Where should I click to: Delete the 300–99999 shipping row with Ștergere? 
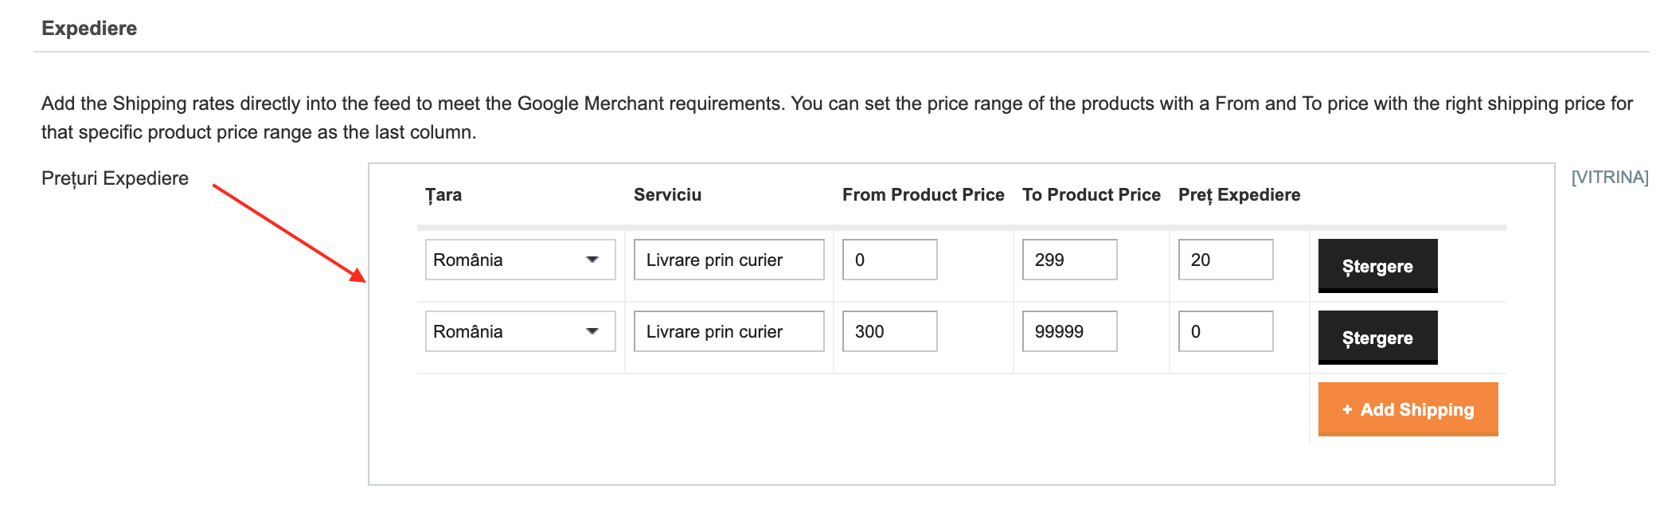(1377, 338)
